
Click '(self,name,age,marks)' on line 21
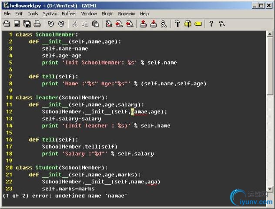(x=103, y=175)
